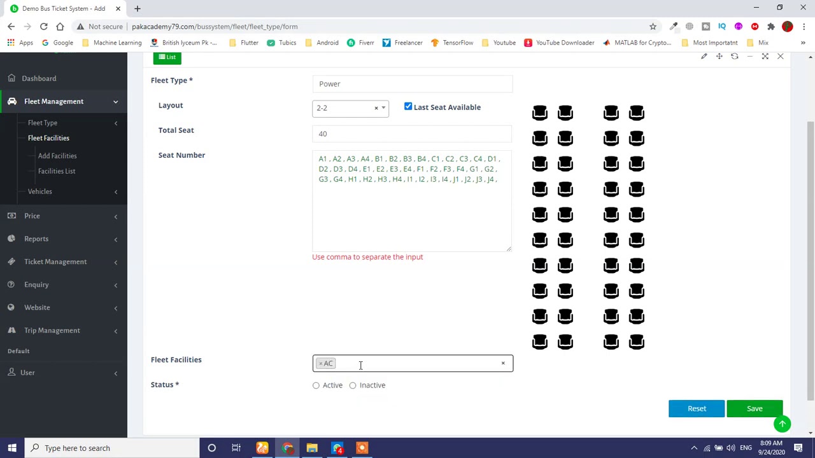Click the File Explorer icon in taskbar
The image size is (815, 458).
312,448
